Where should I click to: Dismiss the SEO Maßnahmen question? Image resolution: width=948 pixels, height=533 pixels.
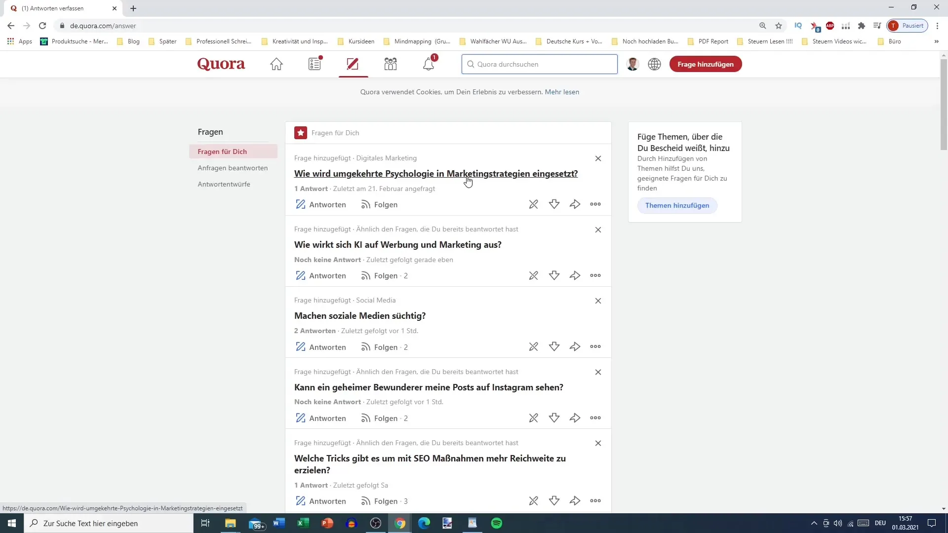coord(598,443)
